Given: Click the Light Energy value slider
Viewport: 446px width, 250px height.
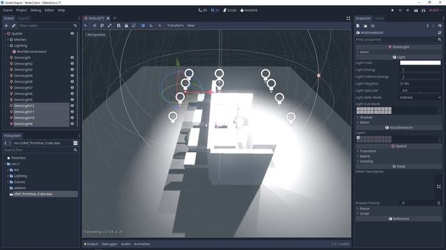Looking at the screenshot, I should click(x=420, y=69).
